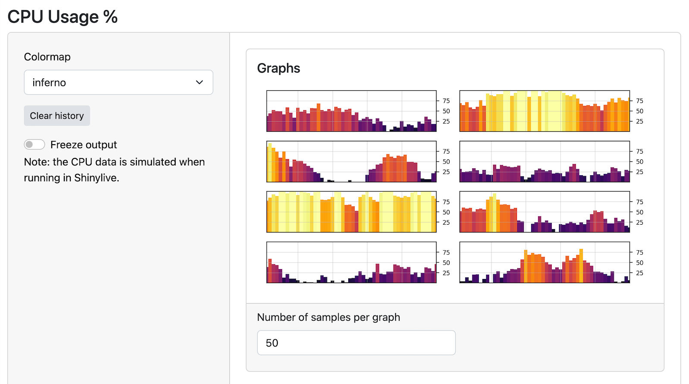Select the second-row right low-purple CPU graph

click(544, 161)
